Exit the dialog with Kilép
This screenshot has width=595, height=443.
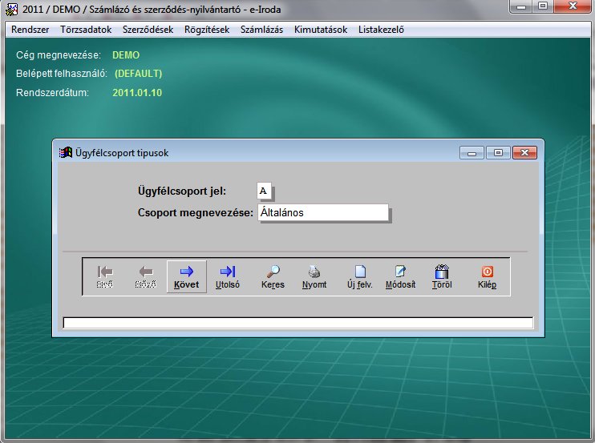coord(487,276)
